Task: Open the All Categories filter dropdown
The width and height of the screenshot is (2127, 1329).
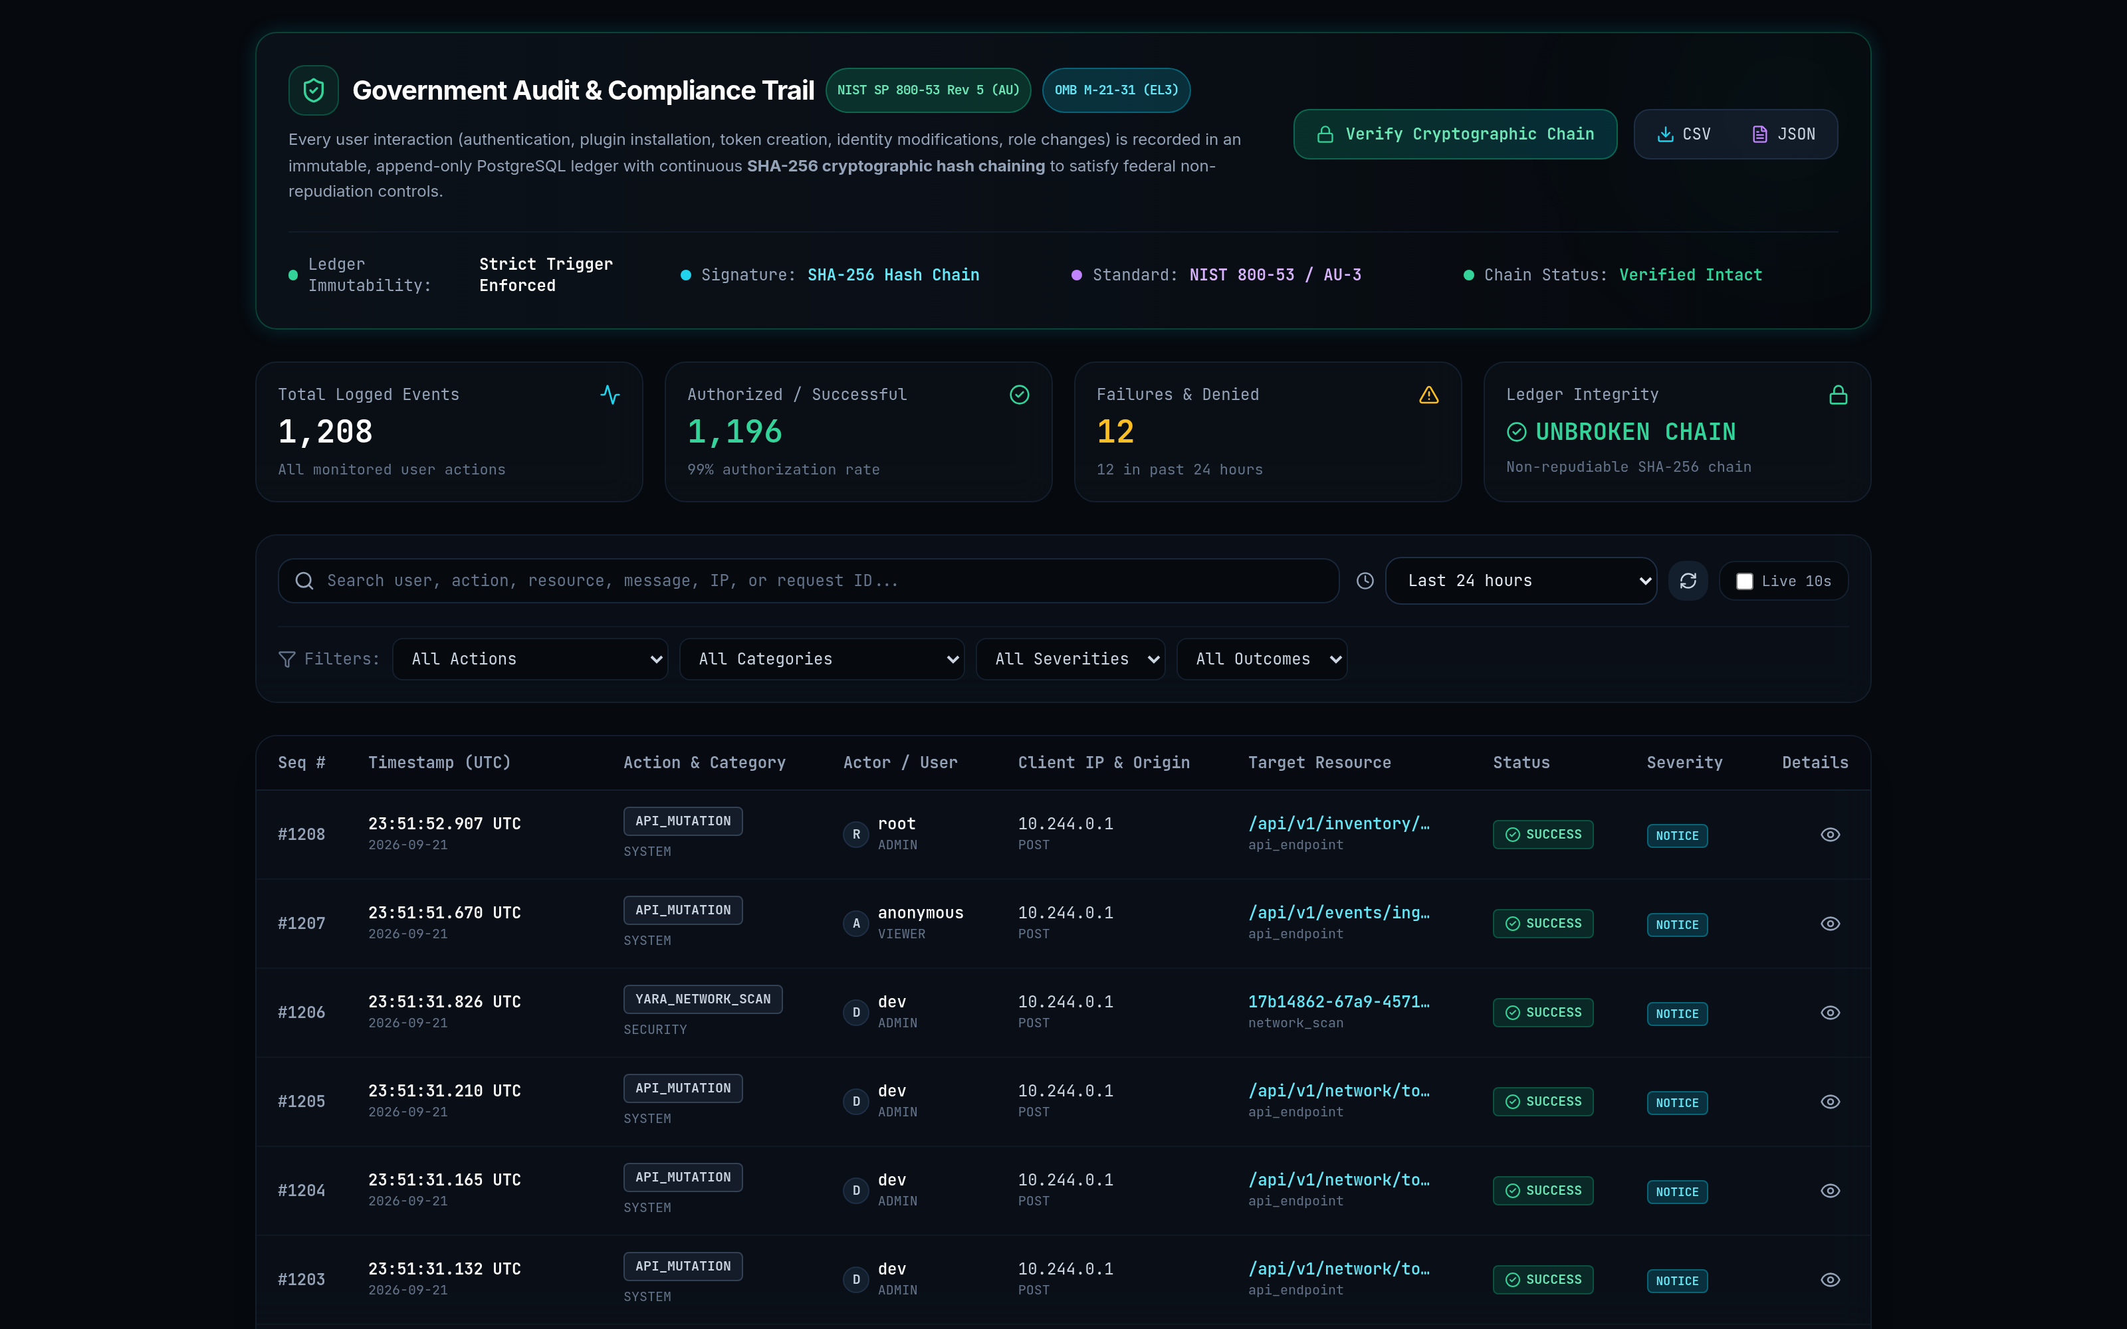Action: [822, 659]
